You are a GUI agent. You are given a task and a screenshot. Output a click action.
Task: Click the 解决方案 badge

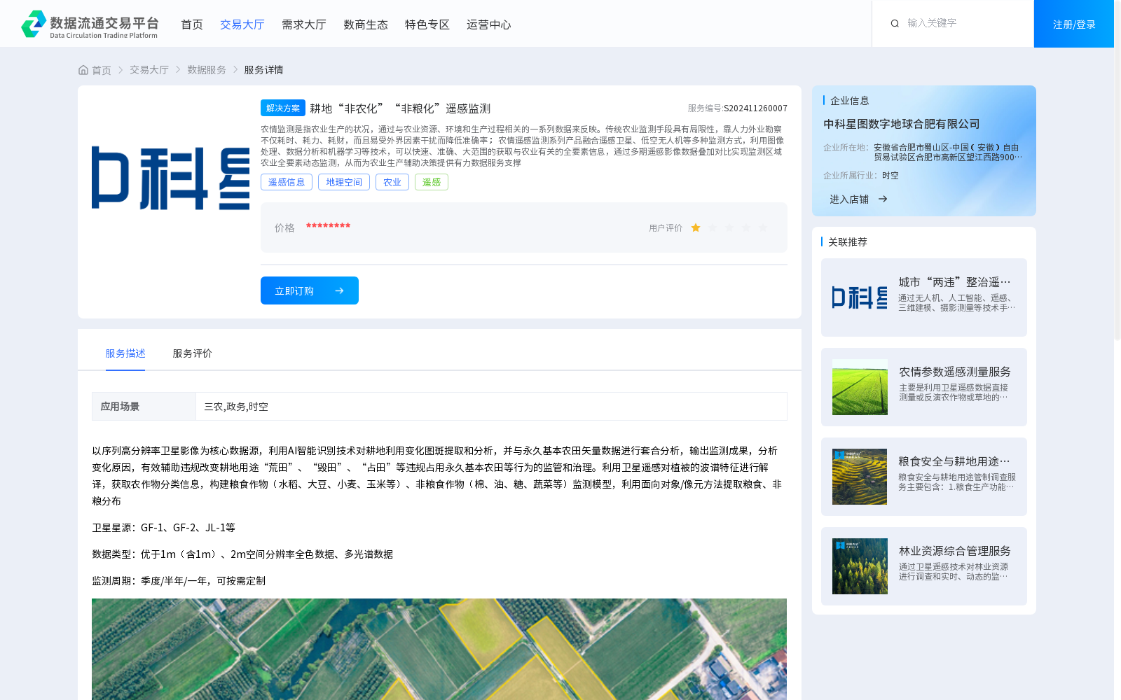(283, 108)
